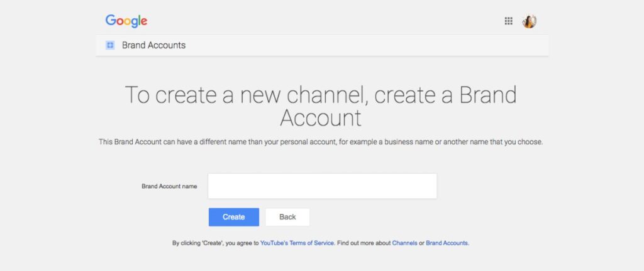Click the Brand Accounts square icon
This screenshot has width=644, height=271.
[x=109, y=45]
